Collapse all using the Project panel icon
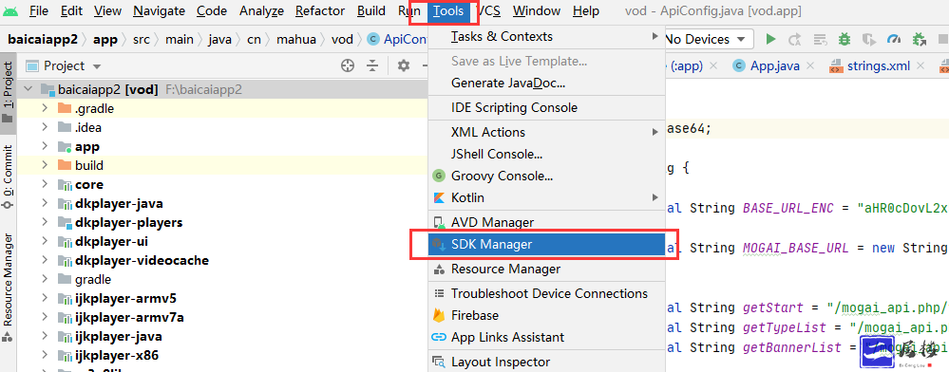This screenshot has height=372, width=949. pyautogui.click(x=371, y=65)
